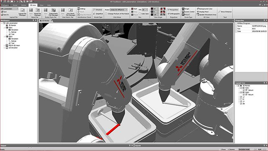Open the Hand File Manager
This screenshot has height=151, width=268.
tap(37, 12)
